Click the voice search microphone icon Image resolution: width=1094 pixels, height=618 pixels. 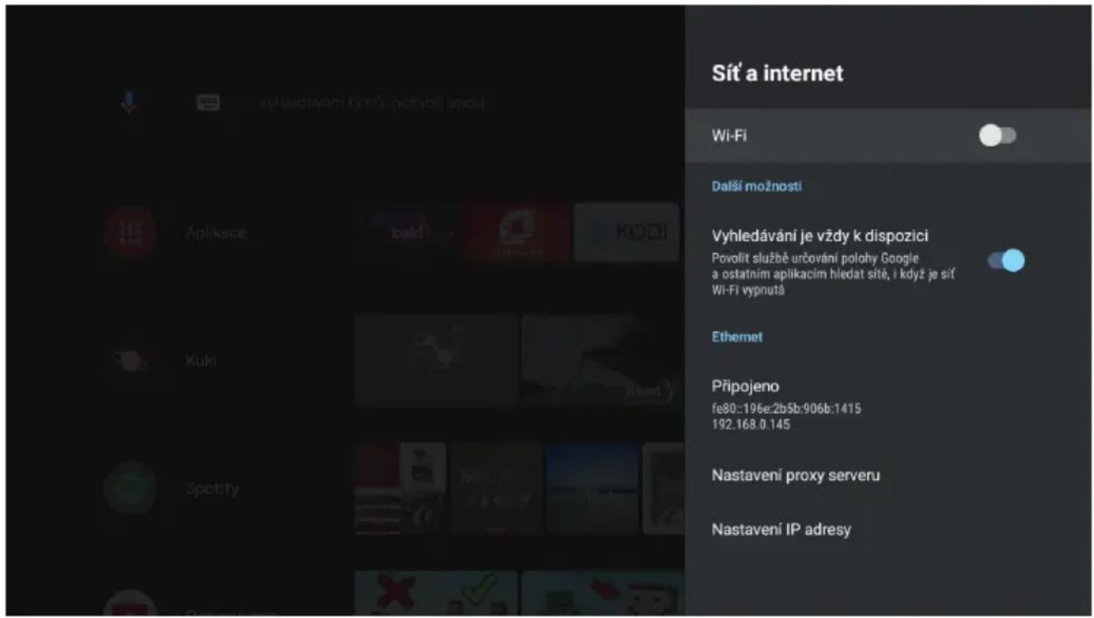pyautogui.click(x=129, y=102)
